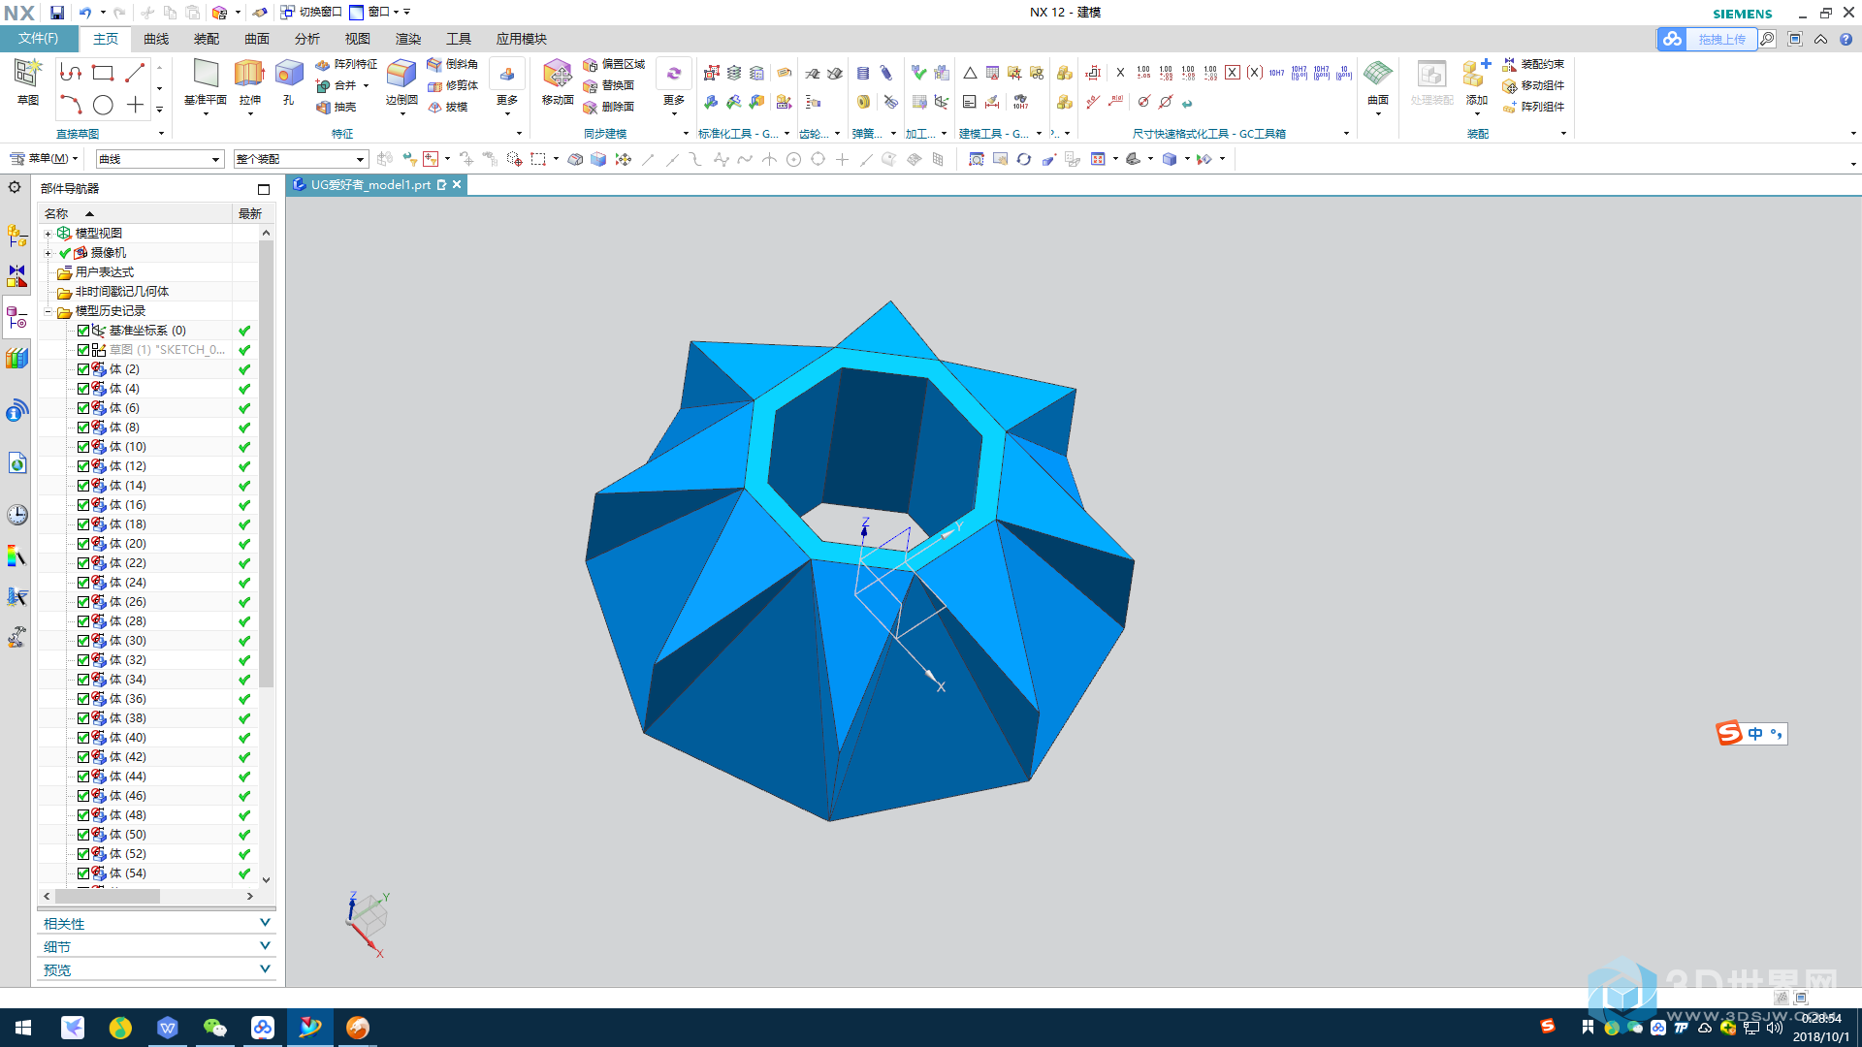Click 装配约束 assembly constraints tool
1862x1047 pixels.
coord(1533,64)
